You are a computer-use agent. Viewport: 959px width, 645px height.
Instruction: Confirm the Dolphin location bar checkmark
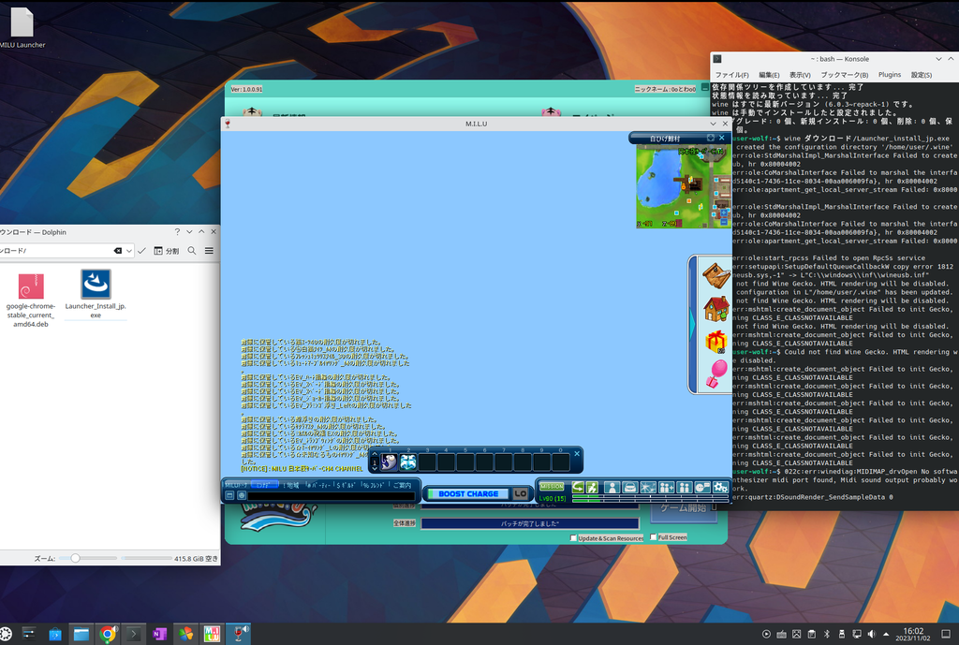(x=142, y=251)
